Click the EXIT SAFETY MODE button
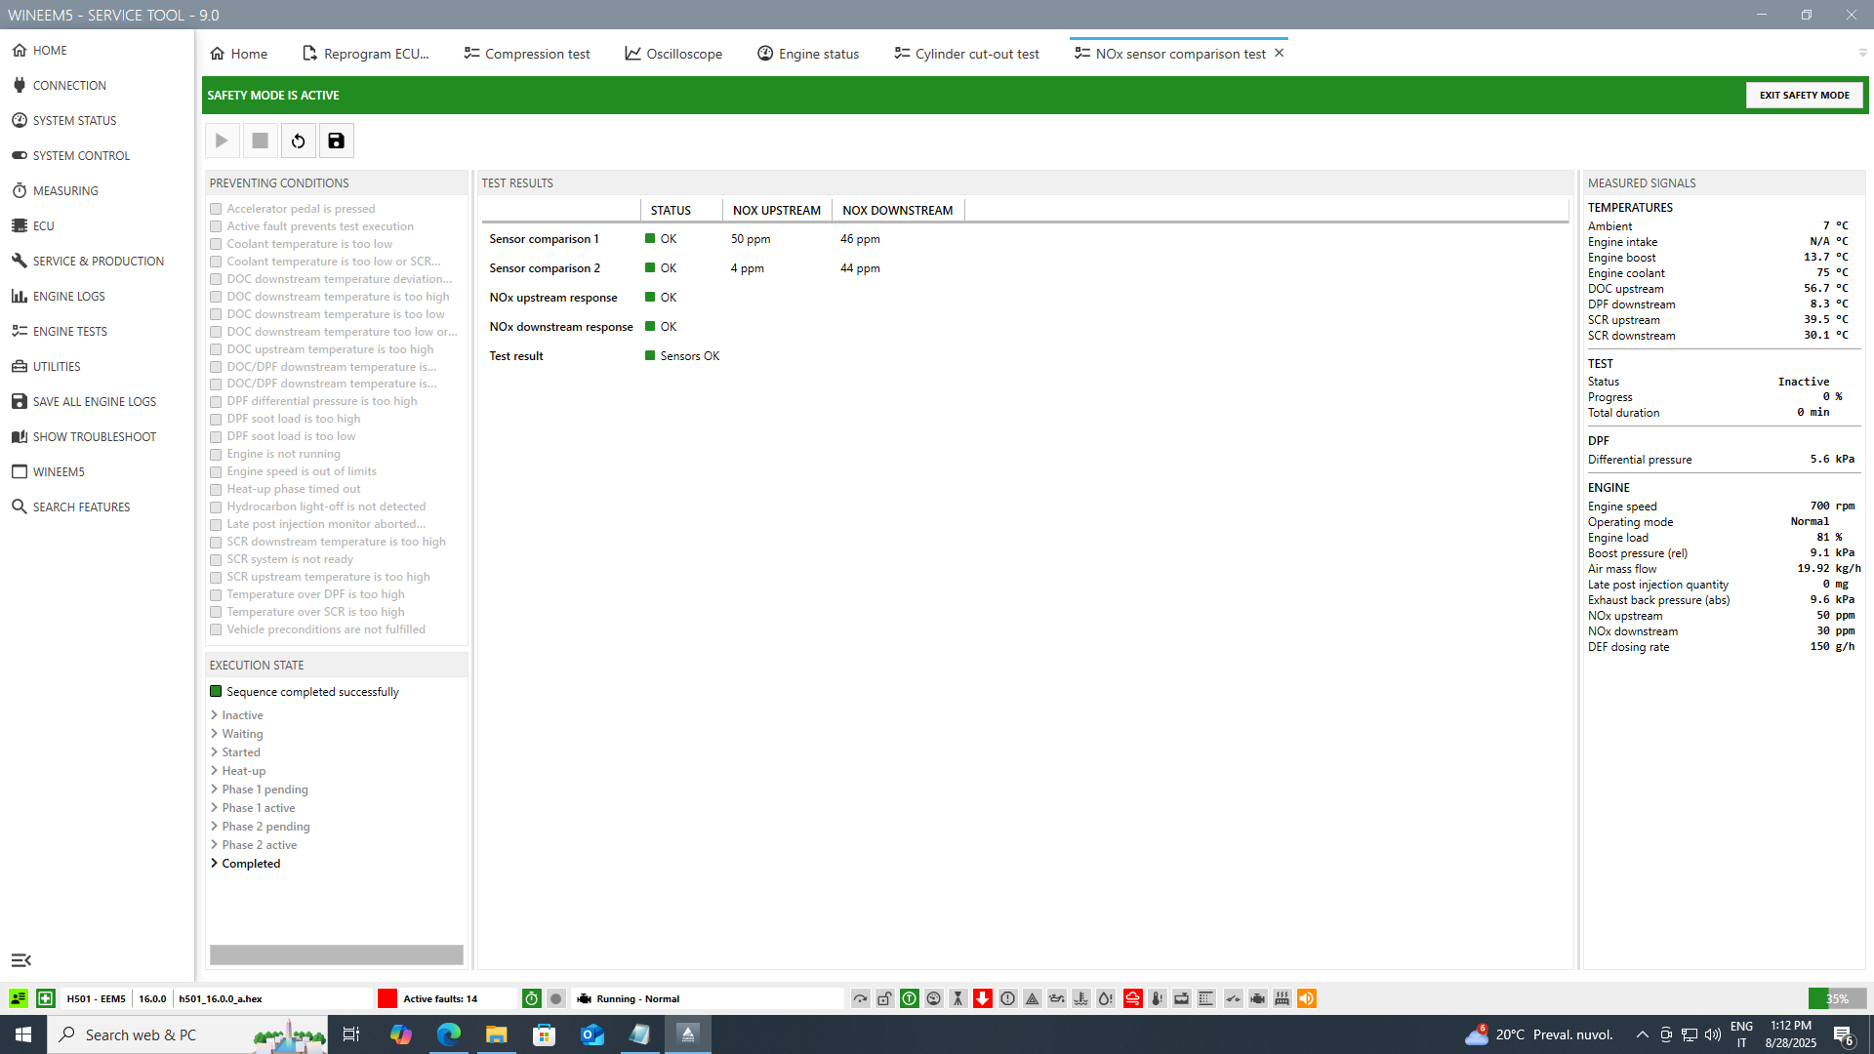Viewport: 1874px width, 1054px height. point(1804,95)
